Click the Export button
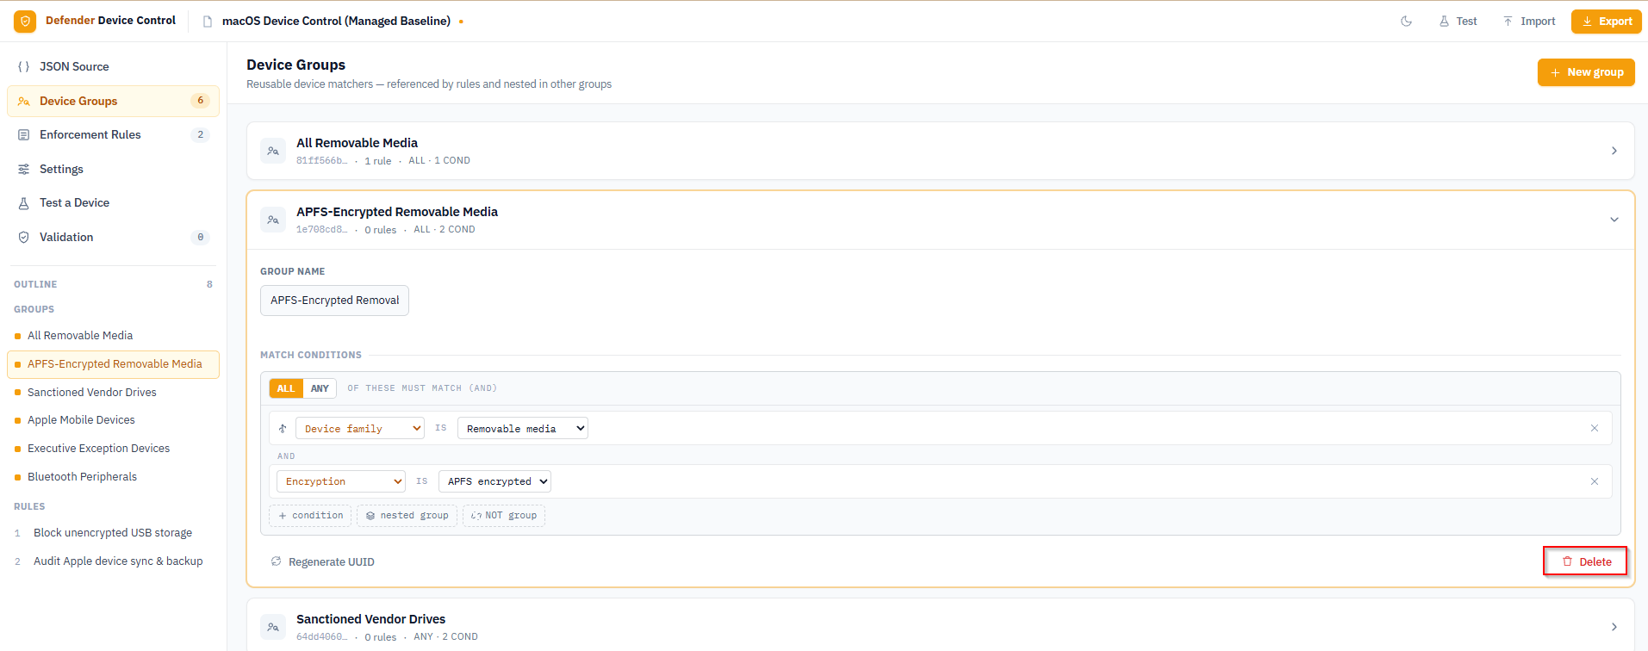This screenshot has width=1648, height=651. [1607, 22]
